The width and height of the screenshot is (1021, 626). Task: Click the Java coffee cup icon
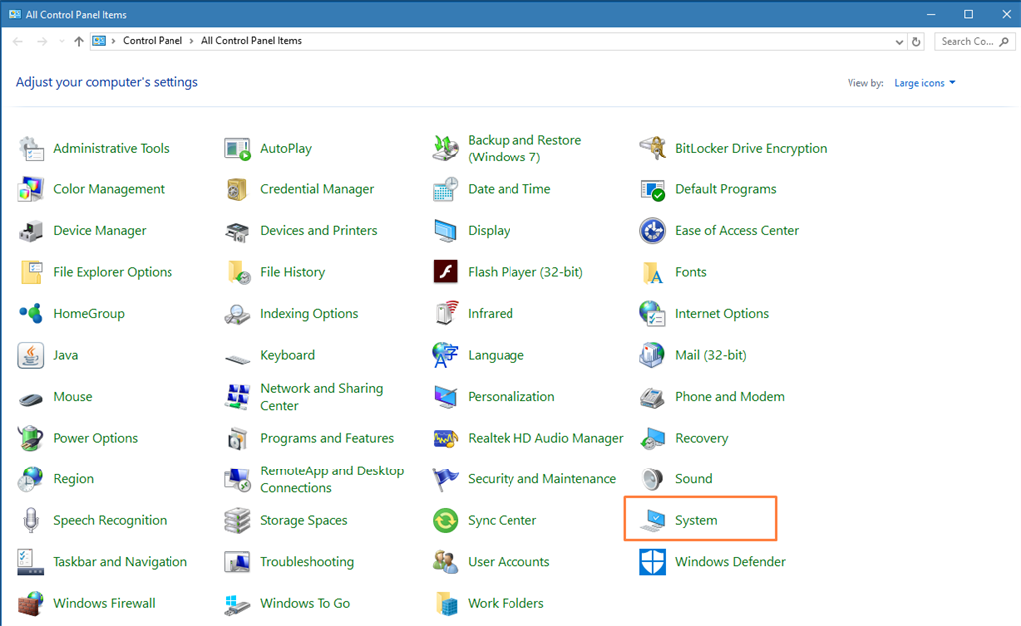[31, 355]
